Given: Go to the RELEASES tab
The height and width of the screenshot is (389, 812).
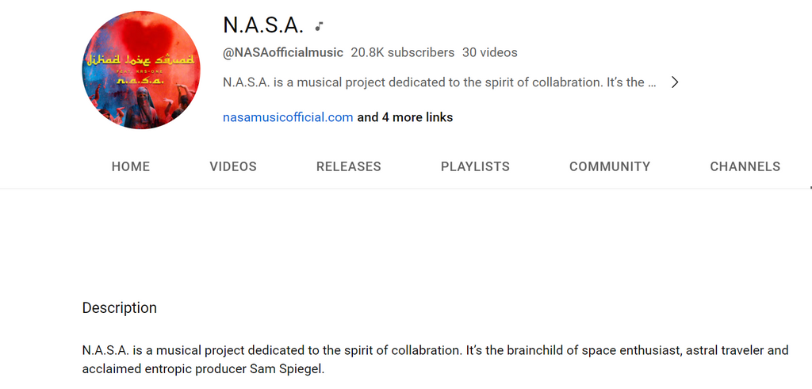Looking at the screenshot, I should [x=349, y=166].
